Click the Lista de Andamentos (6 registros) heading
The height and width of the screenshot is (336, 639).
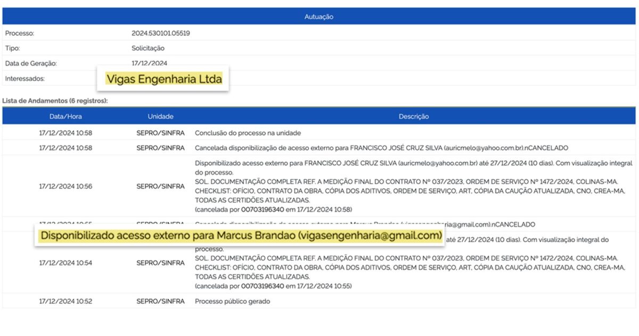pyautogui.click(x=55, y=100)
